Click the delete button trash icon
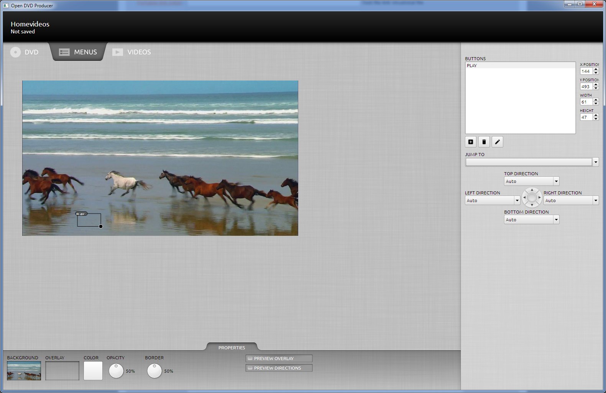 tap(484, 142)
